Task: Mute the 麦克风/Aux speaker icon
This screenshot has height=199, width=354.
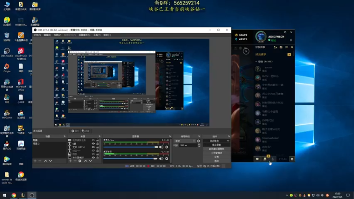Action: coord(161,147)
